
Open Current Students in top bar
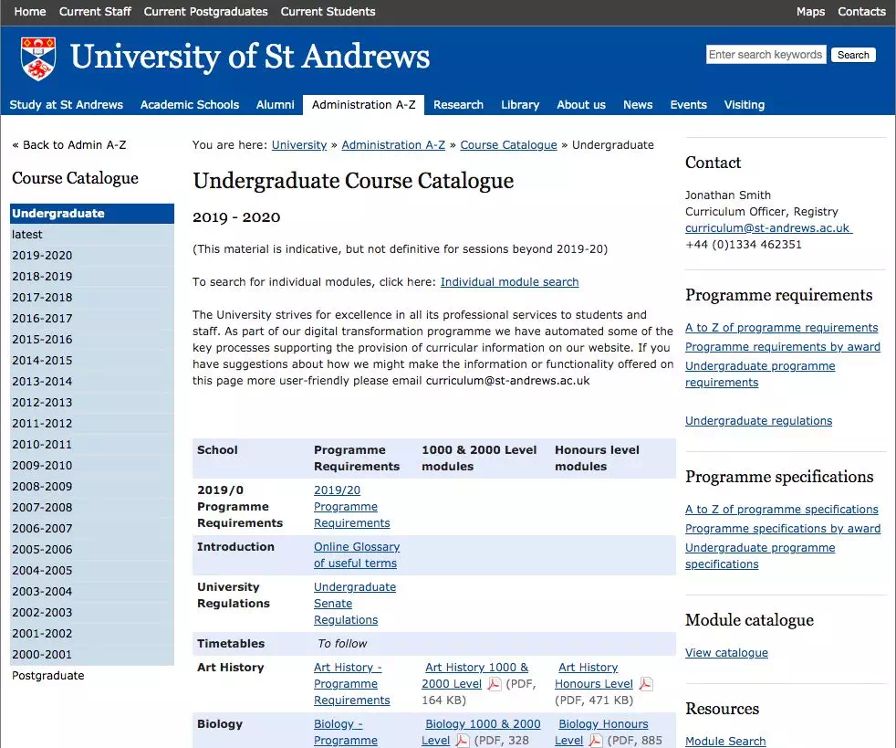(328, 12)
